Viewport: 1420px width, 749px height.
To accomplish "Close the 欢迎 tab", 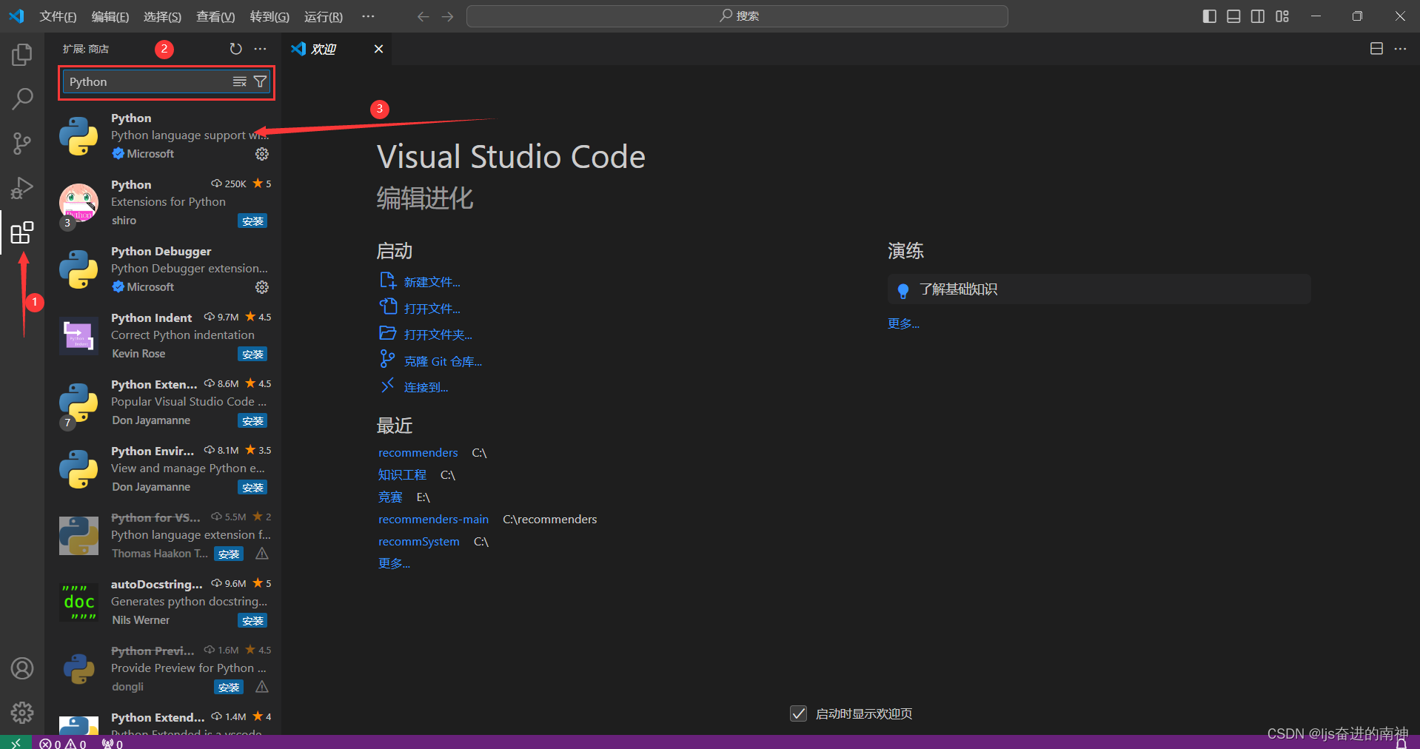I will point(378,49).
